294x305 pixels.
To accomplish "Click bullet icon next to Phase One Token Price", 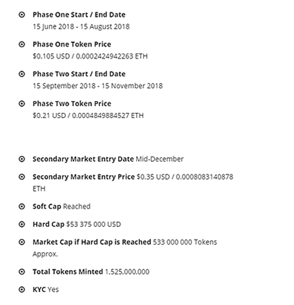I will pos(21,44).
